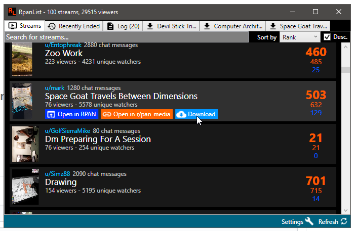Click the Settings wrench icon
This screenshot has width=355, height=231.
click(x=309, y=221)
